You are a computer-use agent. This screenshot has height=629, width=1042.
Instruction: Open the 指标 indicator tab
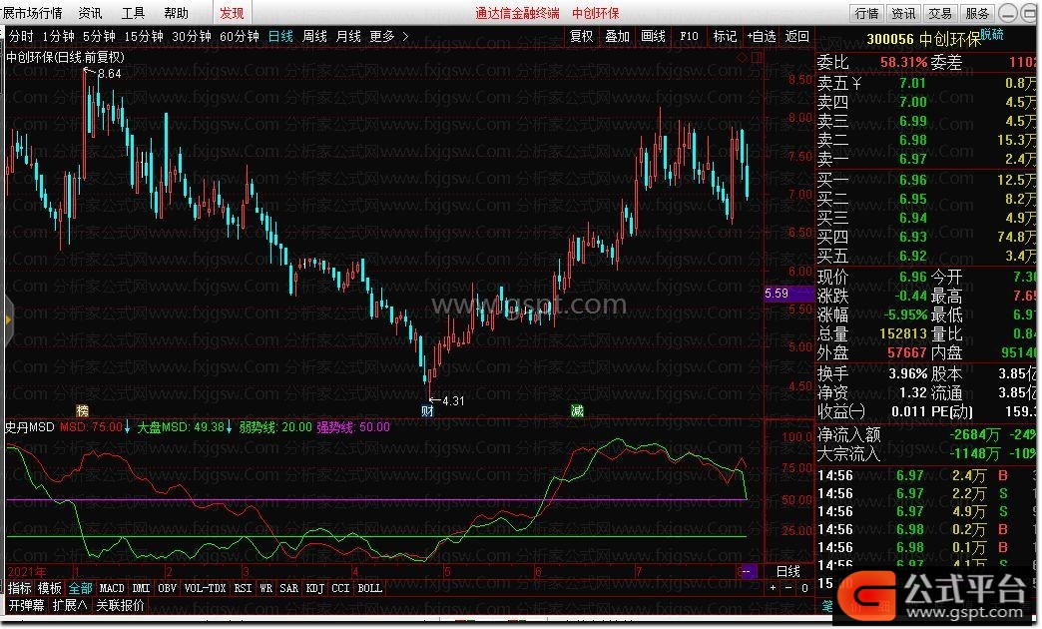[20, 588]
